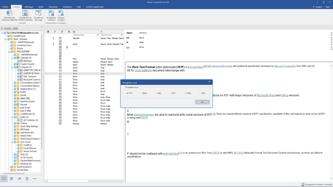Follow the Microsoft Corporation link
Image resolution: width=333 pixels, height=187 pixels.
[x=285, y=66]
